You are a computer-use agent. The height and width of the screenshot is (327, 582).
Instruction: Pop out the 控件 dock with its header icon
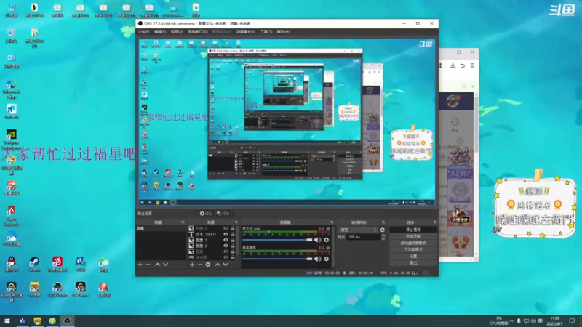tap(435, 222)
